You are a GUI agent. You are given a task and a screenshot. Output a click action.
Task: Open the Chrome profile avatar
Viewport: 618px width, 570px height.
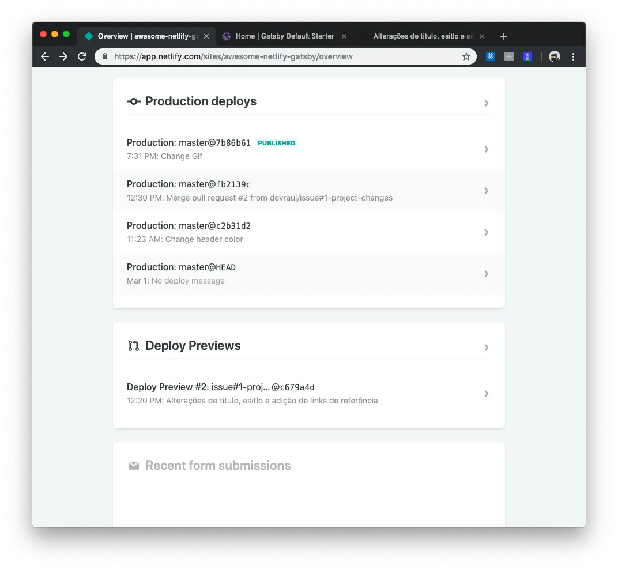555,56
